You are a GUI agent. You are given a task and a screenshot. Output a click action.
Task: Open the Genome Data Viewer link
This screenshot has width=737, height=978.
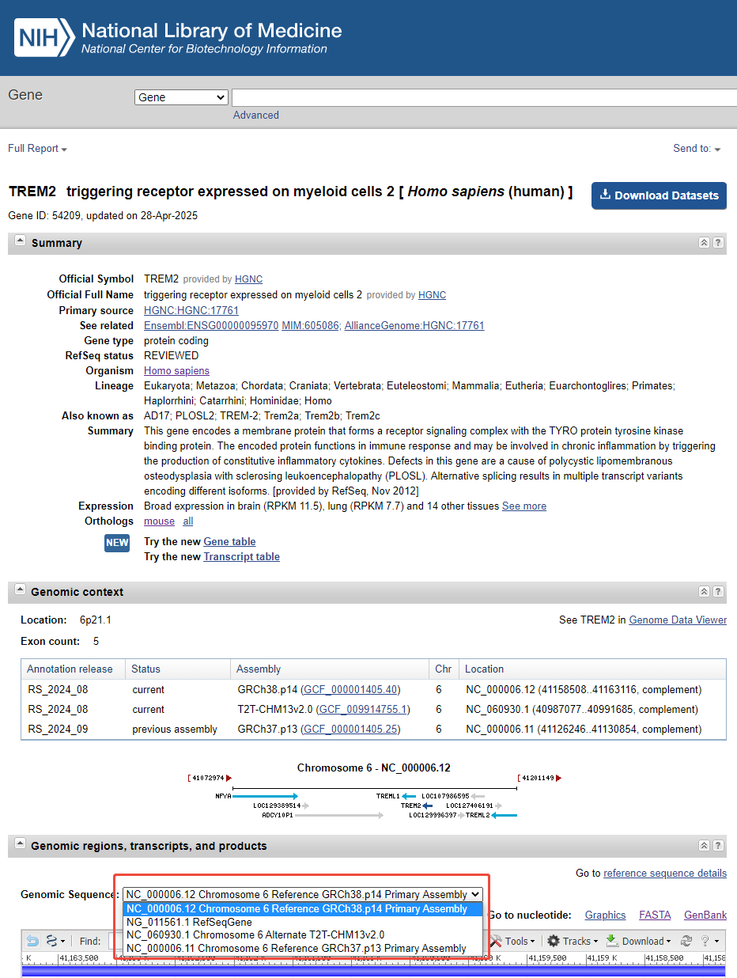(677, 620)
